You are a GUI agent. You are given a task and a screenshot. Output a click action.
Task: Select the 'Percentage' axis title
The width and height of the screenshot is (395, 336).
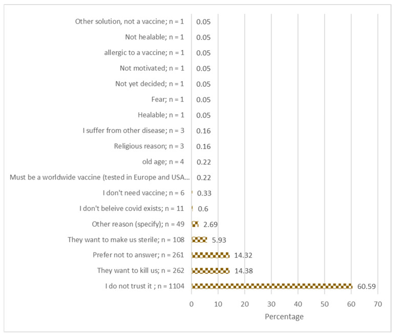point(284,317)
